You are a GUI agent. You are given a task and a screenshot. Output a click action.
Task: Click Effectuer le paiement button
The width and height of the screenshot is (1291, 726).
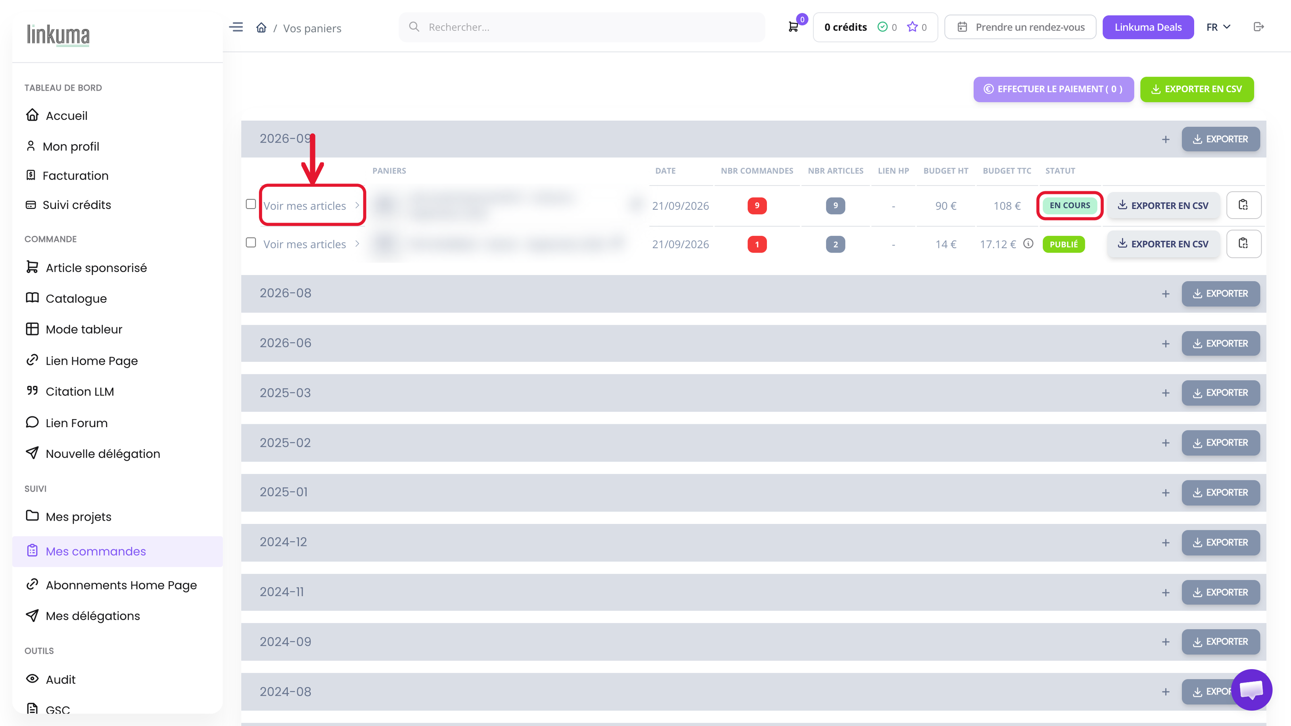(1053, 89)
